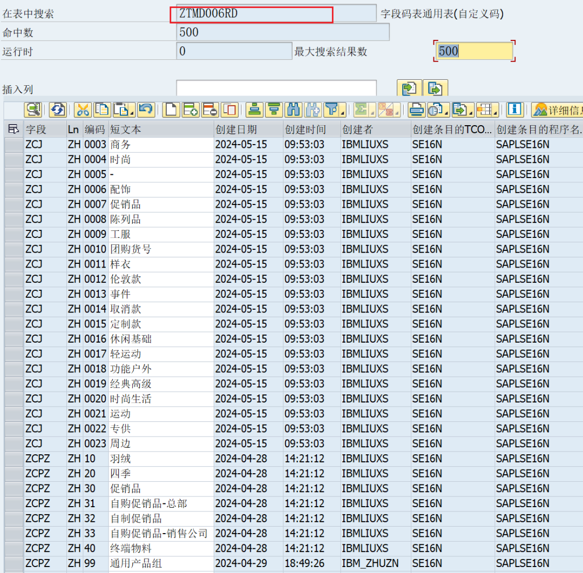Click the 命中数 field showing 500
This screenshot has height=573, width=583.
(x=282, y=32)
